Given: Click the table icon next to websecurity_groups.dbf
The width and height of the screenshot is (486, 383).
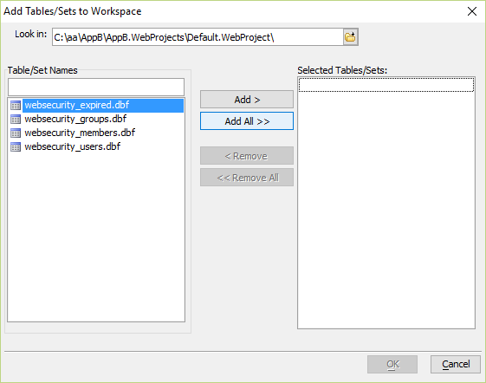Looking at the screenshot, I should 16,119.
